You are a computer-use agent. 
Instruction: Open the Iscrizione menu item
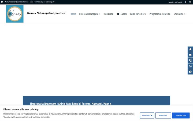click(x=108, y=14)
